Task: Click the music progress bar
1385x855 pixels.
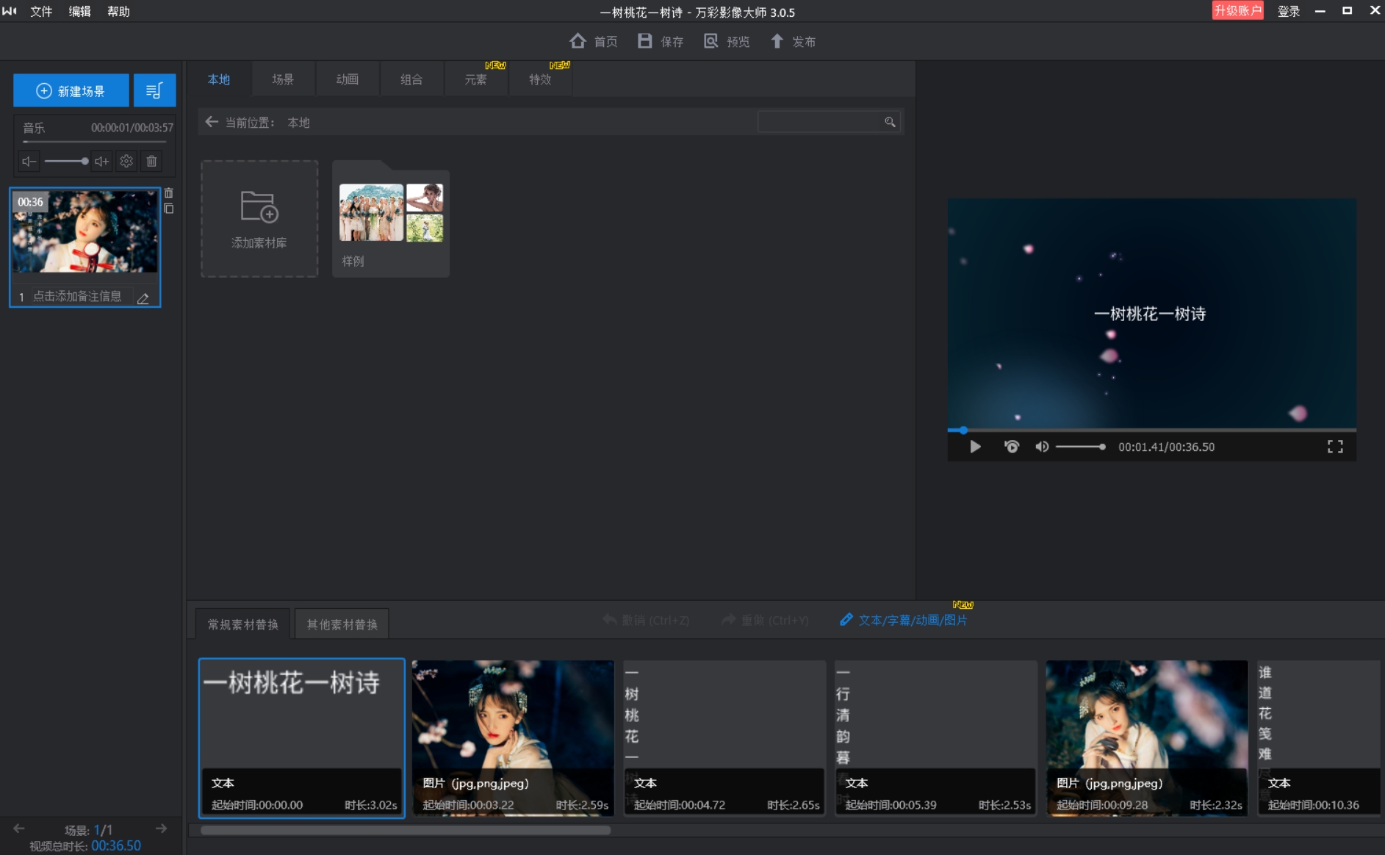Action: tap(94, 141)
